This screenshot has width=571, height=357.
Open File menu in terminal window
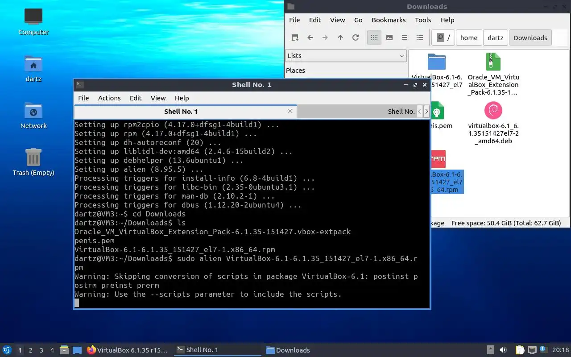[x=83, y=98]
